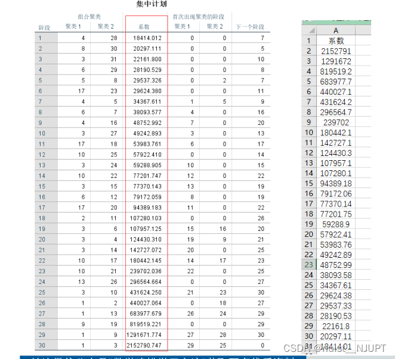
Task: Select Excel cell A1 labeled 系数
Action: click(x=336, y=40)
